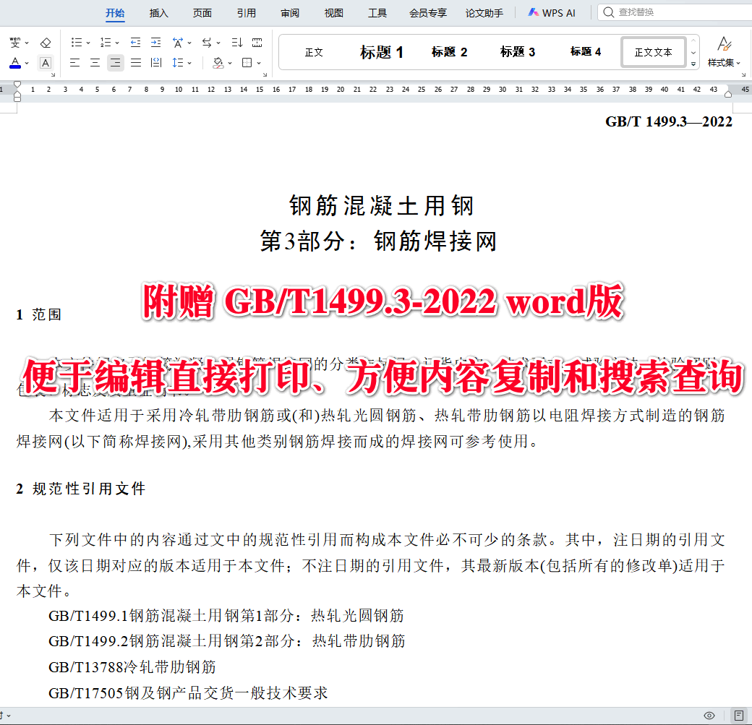Open the 视图 tab
The height and width of the screenshot is (725, 752).
tap(334, 13)
